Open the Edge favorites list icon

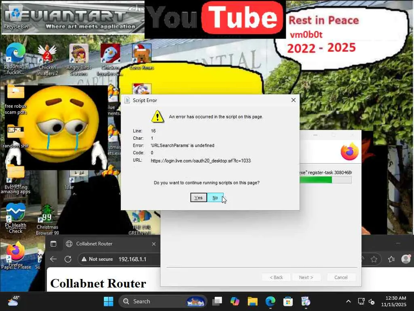[391, 259]
